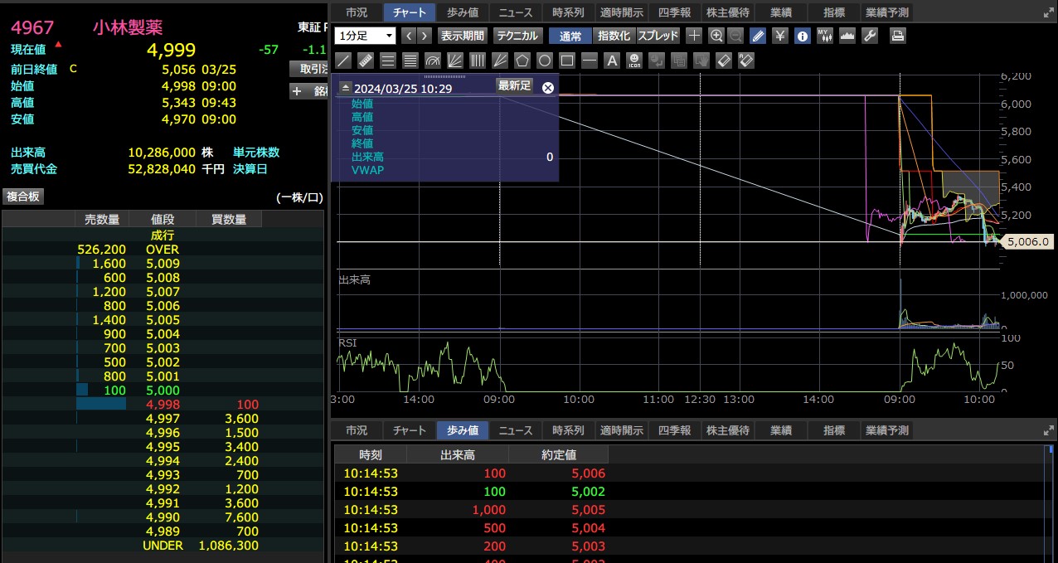1058x563 pixels.
Task: Go to next period with right arrow
Action: (x=425, y=36)
